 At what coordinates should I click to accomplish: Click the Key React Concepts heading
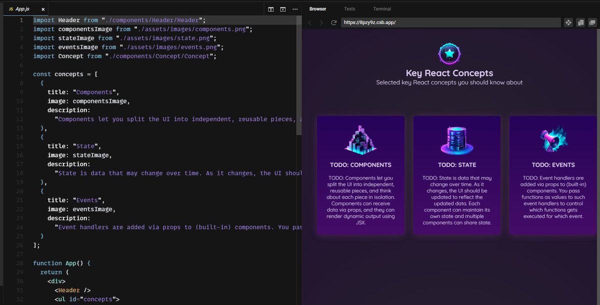[449, 72]
